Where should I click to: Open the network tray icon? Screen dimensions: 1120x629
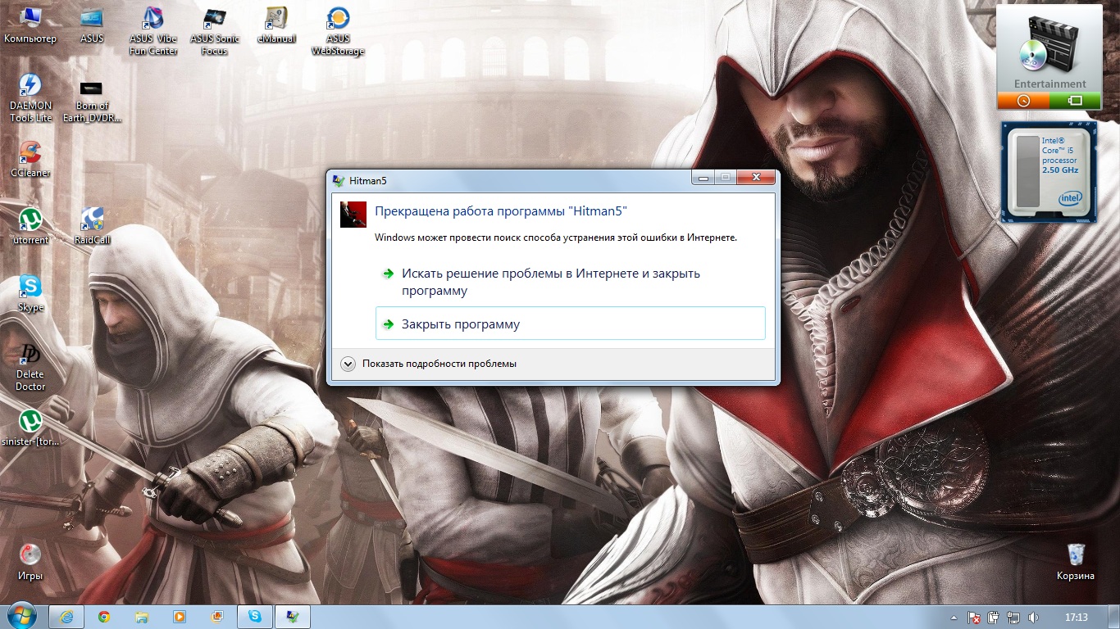[1013, 618]
